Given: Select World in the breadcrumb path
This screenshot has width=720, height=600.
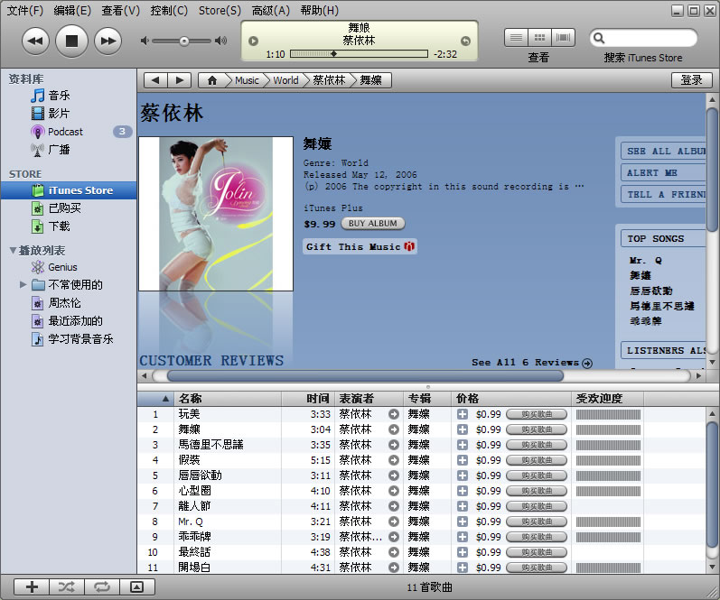Looking at the screenshot, I should (x=285, y=80).
